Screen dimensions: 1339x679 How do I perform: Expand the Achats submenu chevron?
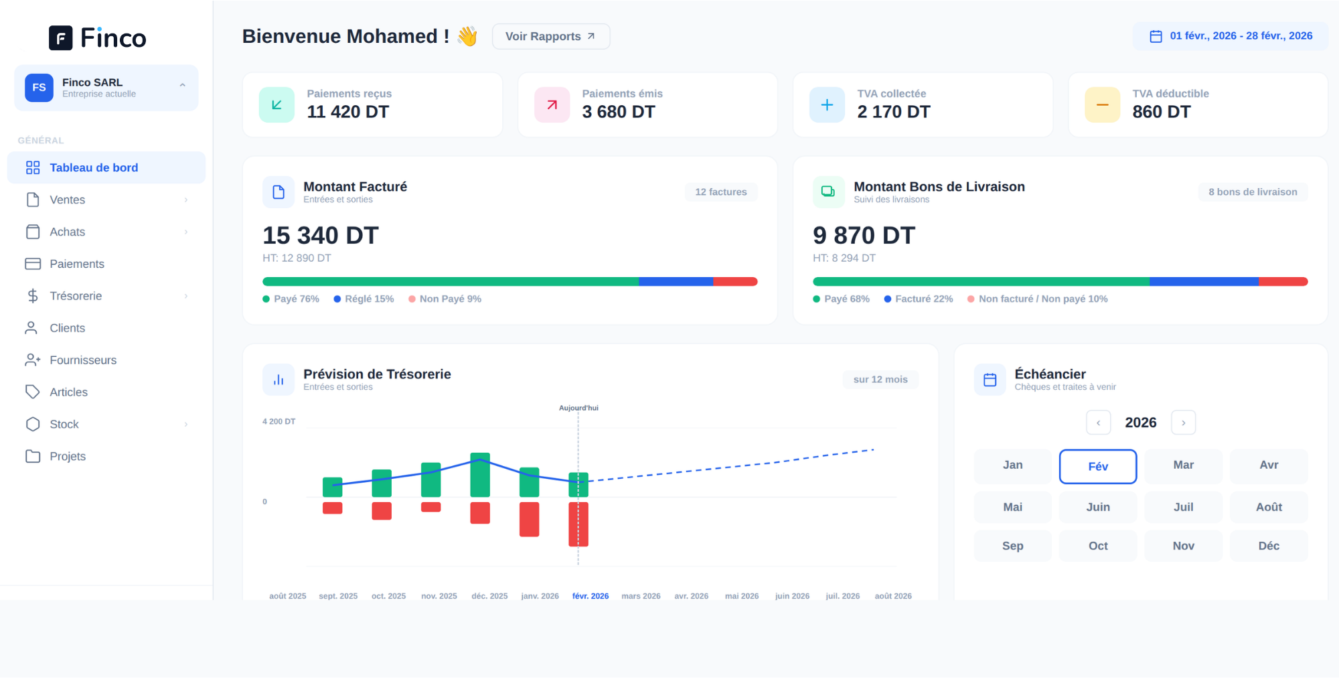(x=186, y=232)
